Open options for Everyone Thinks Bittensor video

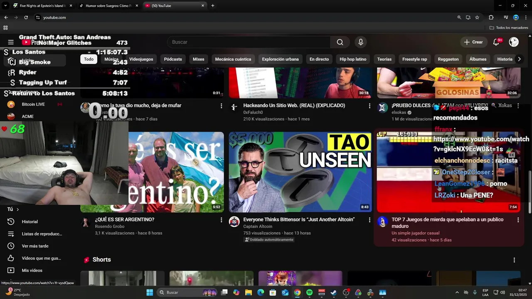click(369, 220)
